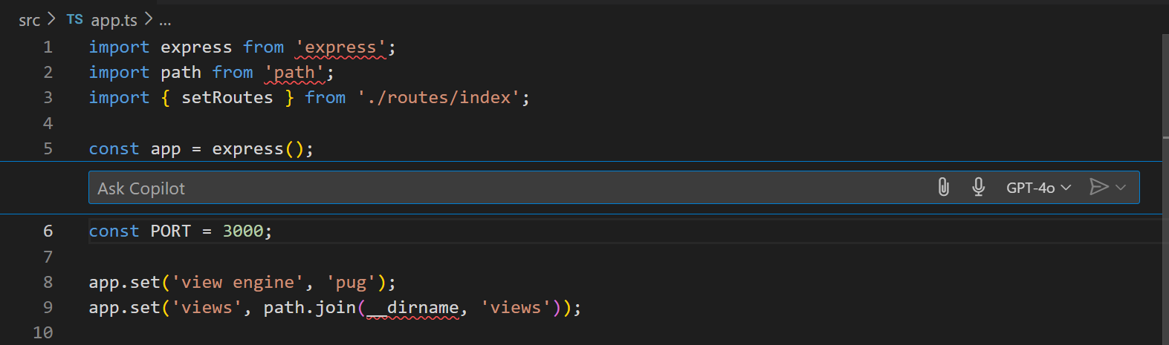Click the 'express' module string with error squiggle
The height and width of the screenshot is (345, 1169).
click(x=340, y=47)
